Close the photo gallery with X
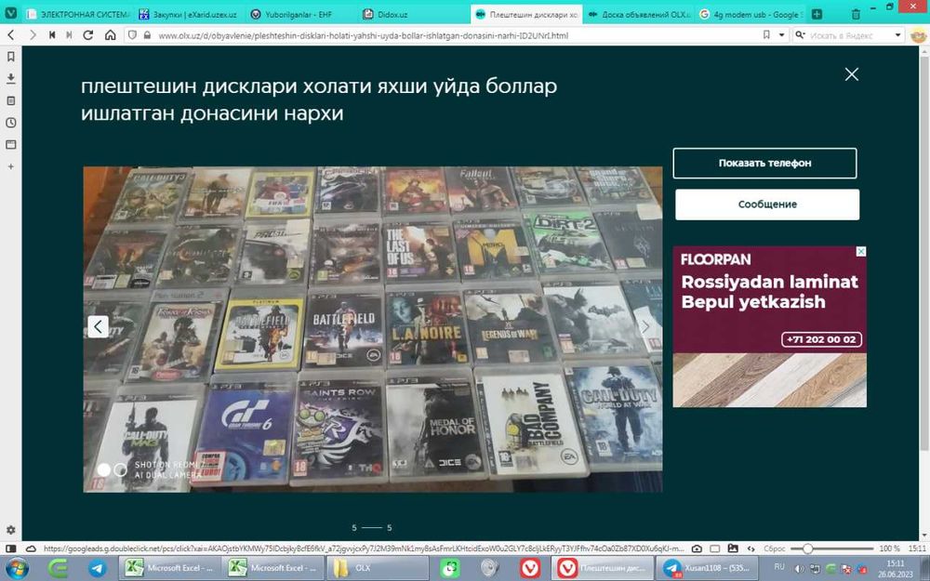This screenshot has width=930, height=581. tap(852, 74)
